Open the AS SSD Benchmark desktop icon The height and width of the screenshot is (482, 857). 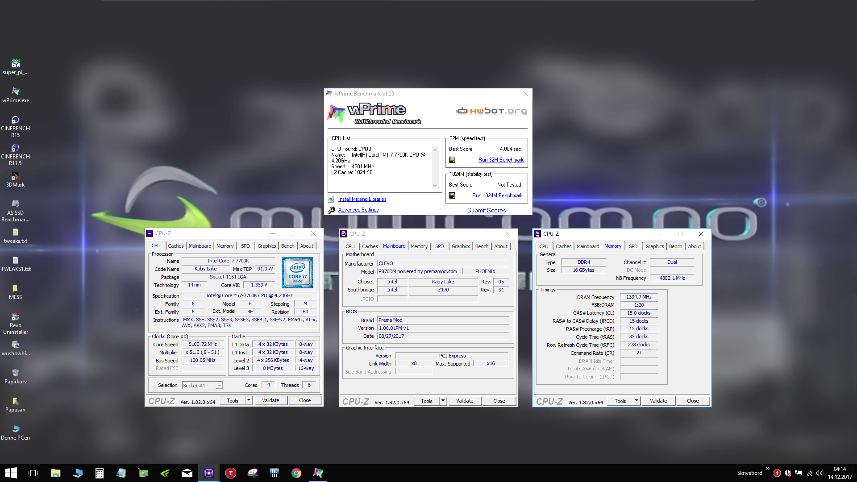[x=16, y=204]
